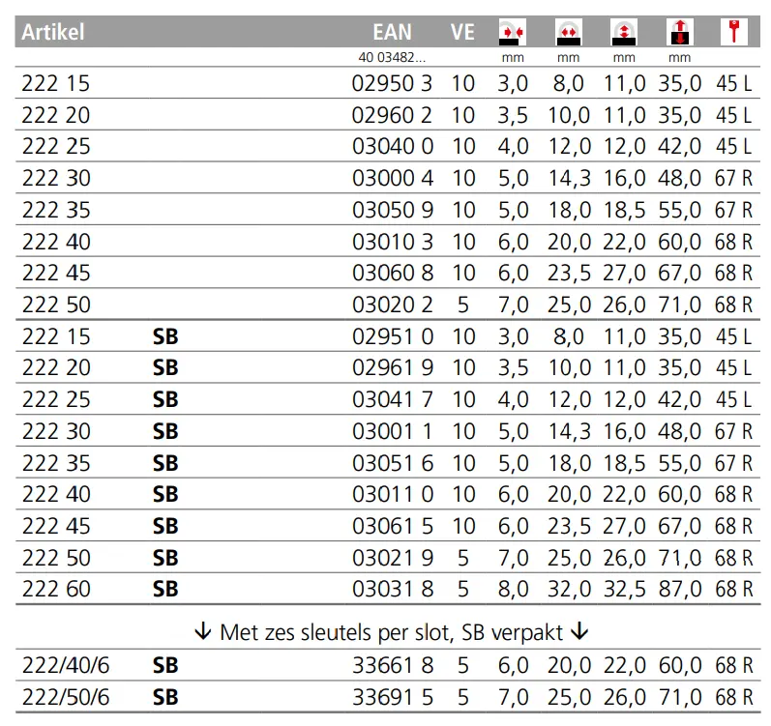Image resolution: width=771 pixels, height=726 pixels.
Task: Select EAN value '03041 7'
Action: (393, 399)
